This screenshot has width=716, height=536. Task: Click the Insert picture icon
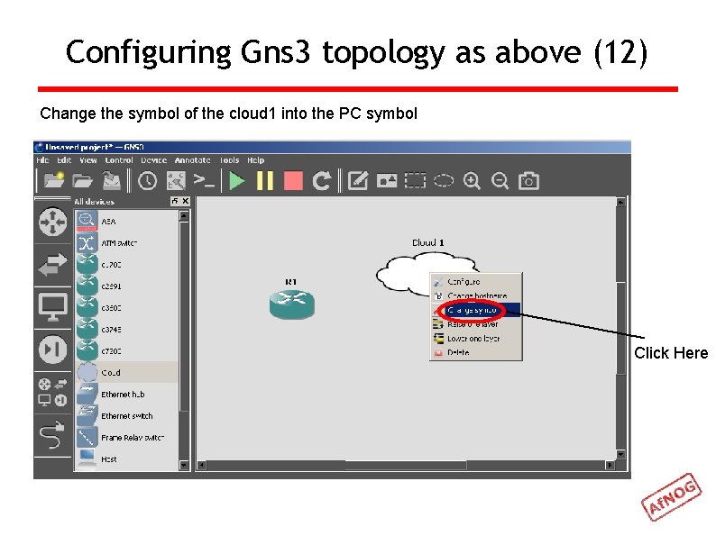point(386,181)
